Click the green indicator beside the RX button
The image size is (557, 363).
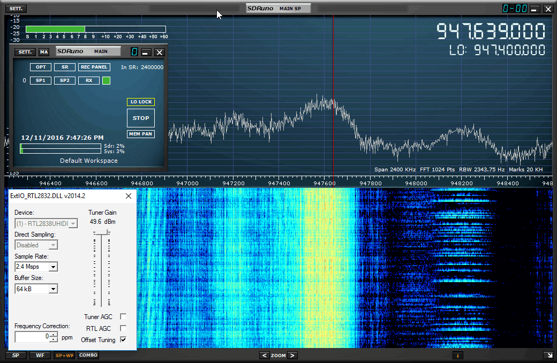pos(106,81)
